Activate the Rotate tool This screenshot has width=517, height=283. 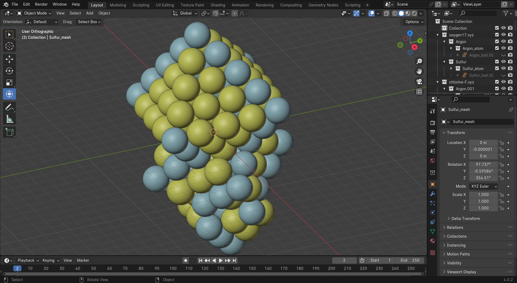point(9,71)
